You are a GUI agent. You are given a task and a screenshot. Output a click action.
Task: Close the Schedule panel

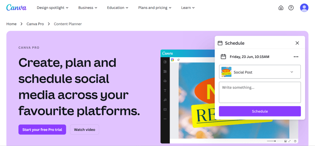pos(297,43)
